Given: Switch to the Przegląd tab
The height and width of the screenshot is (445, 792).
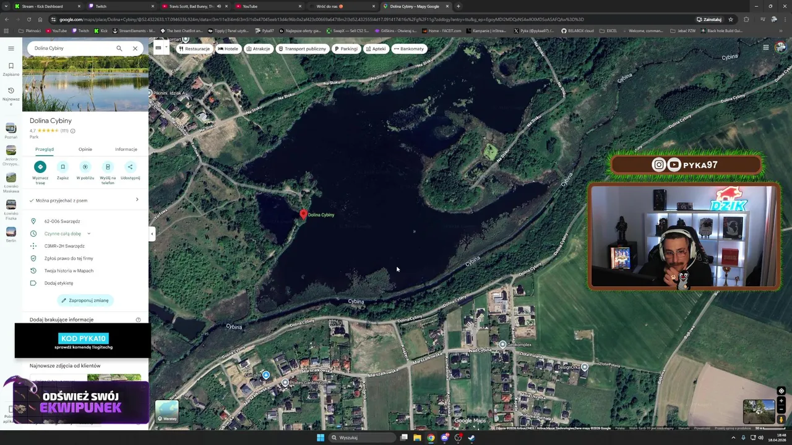Looking at the screenshot, I should coord(45,149).
